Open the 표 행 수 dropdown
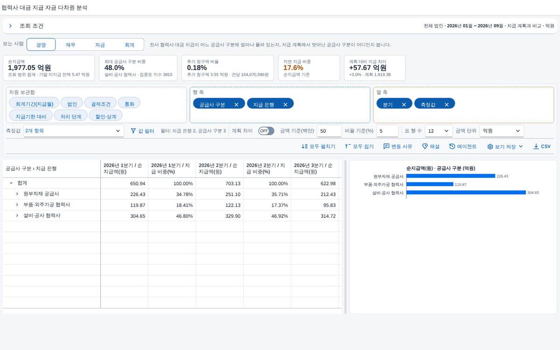 439,131
